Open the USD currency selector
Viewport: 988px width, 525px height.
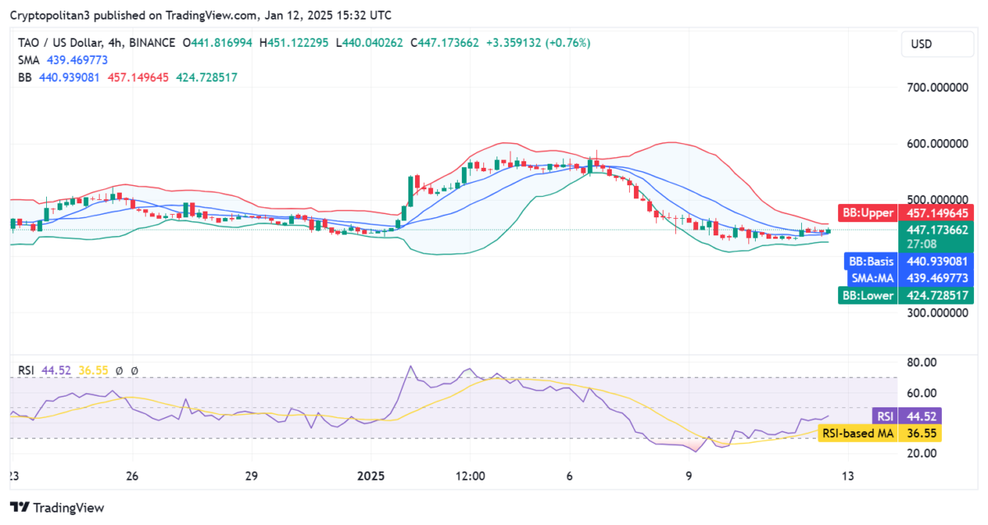[x=920, y=44]
